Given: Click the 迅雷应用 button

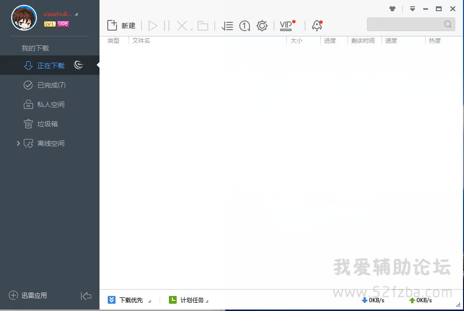Looking at the screenshot, I should pyautogui.click(x=28, y=295).
